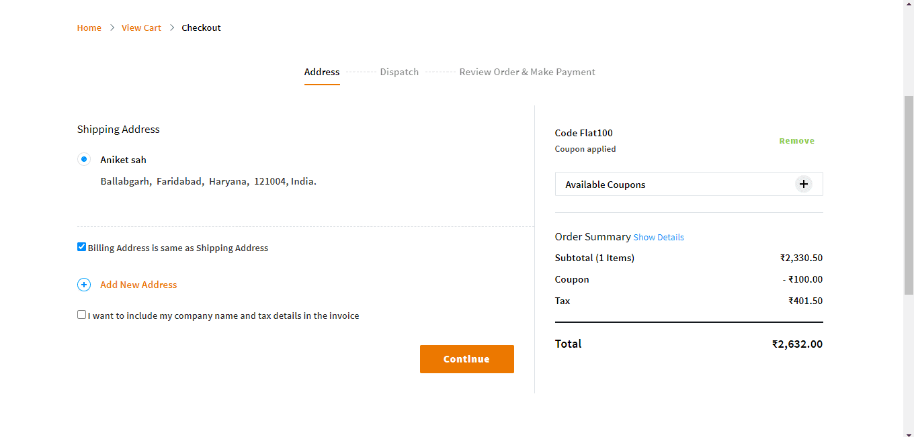This screenshot has width=914, height=437.
Task: Remove the applied Flat100 coupon
Action: (796, 140)
